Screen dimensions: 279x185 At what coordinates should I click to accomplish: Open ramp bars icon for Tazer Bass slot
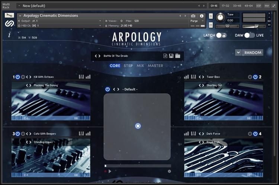click(186, 77)
